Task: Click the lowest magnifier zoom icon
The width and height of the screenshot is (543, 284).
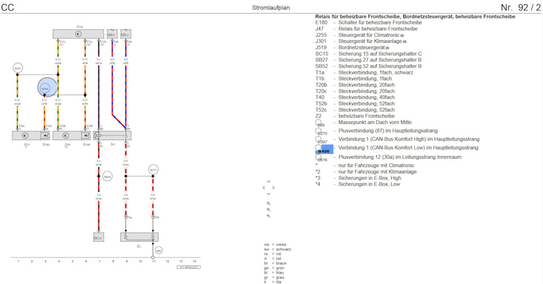Action: tap(268, 216)
